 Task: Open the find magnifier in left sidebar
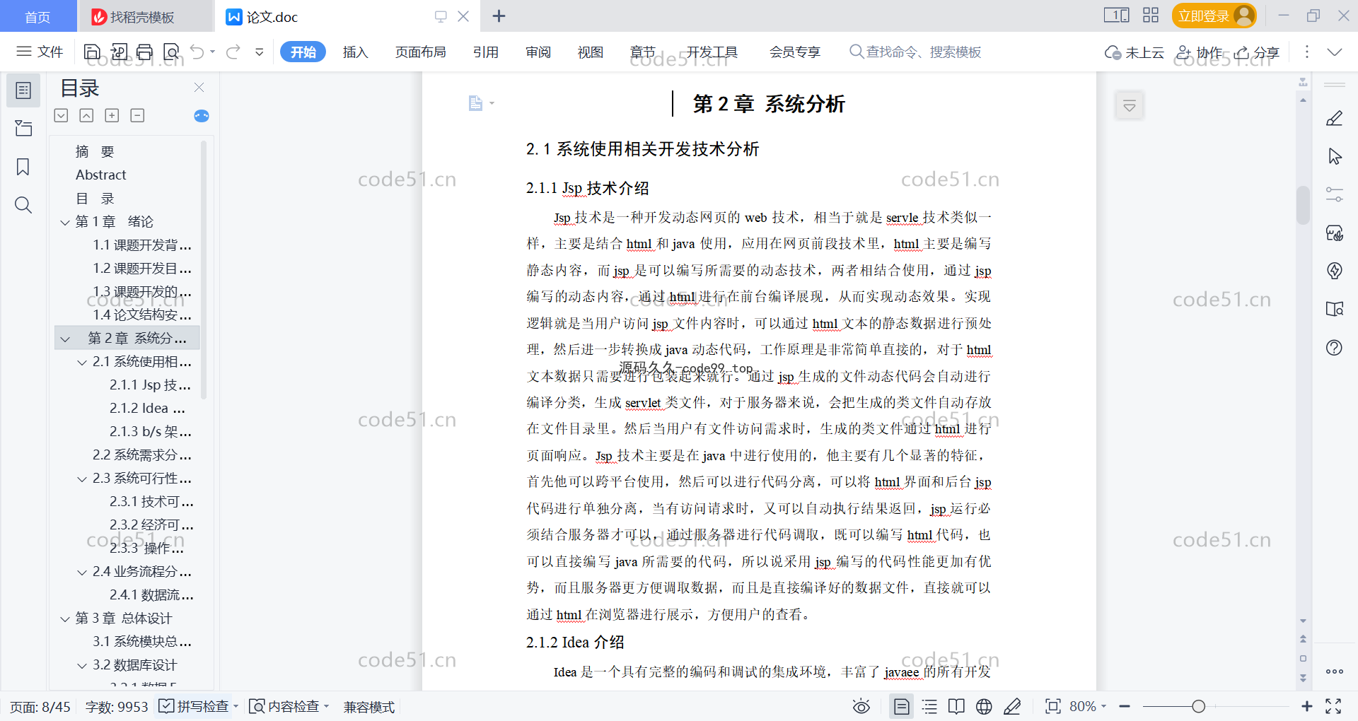pos(23,205)
